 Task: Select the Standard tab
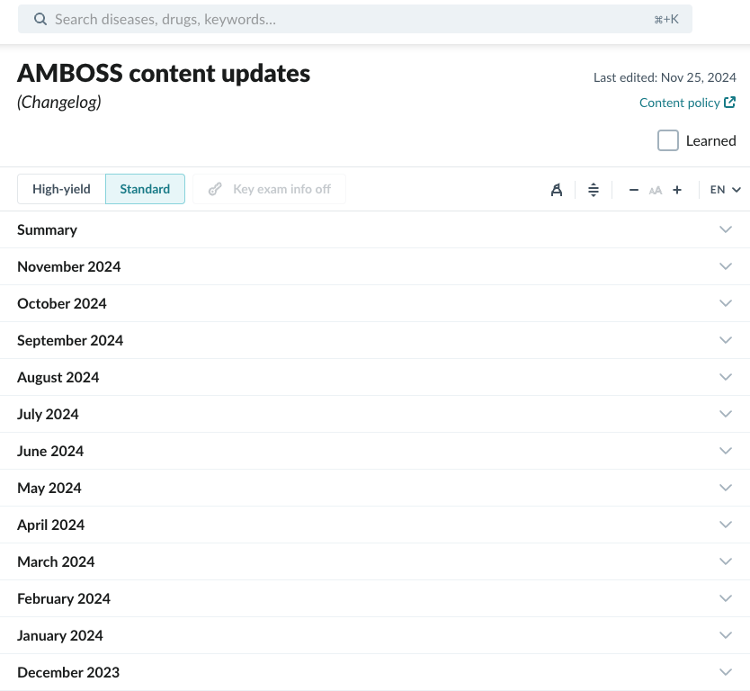[x=145, y=189]
